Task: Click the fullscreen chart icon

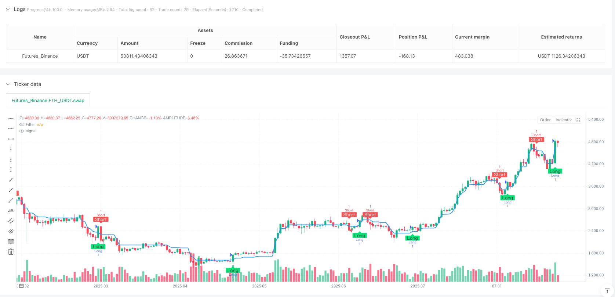Action: pyautogui.click(x=579, y=120)
